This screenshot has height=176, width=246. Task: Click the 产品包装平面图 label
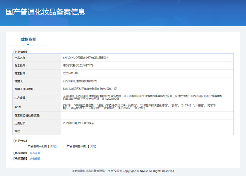pyautogui.click(x=37, y=146)
